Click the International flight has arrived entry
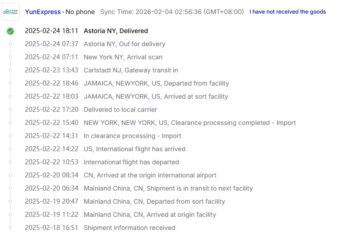Viewport: 338px width, 234px height. click(134, 149)
